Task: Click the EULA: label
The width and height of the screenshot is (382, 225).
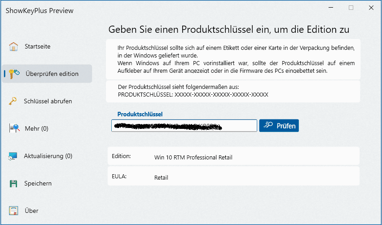Action: tap(119, 176)
